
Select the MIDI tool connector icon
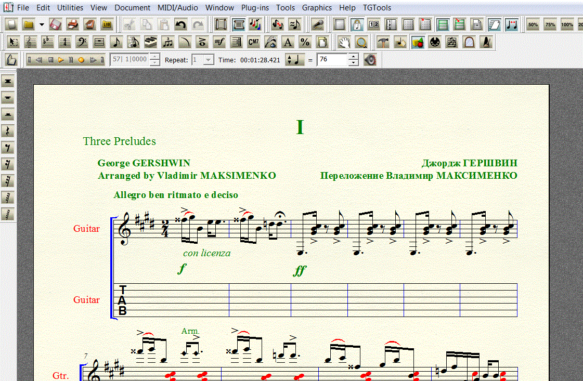(x=435, y=42)
